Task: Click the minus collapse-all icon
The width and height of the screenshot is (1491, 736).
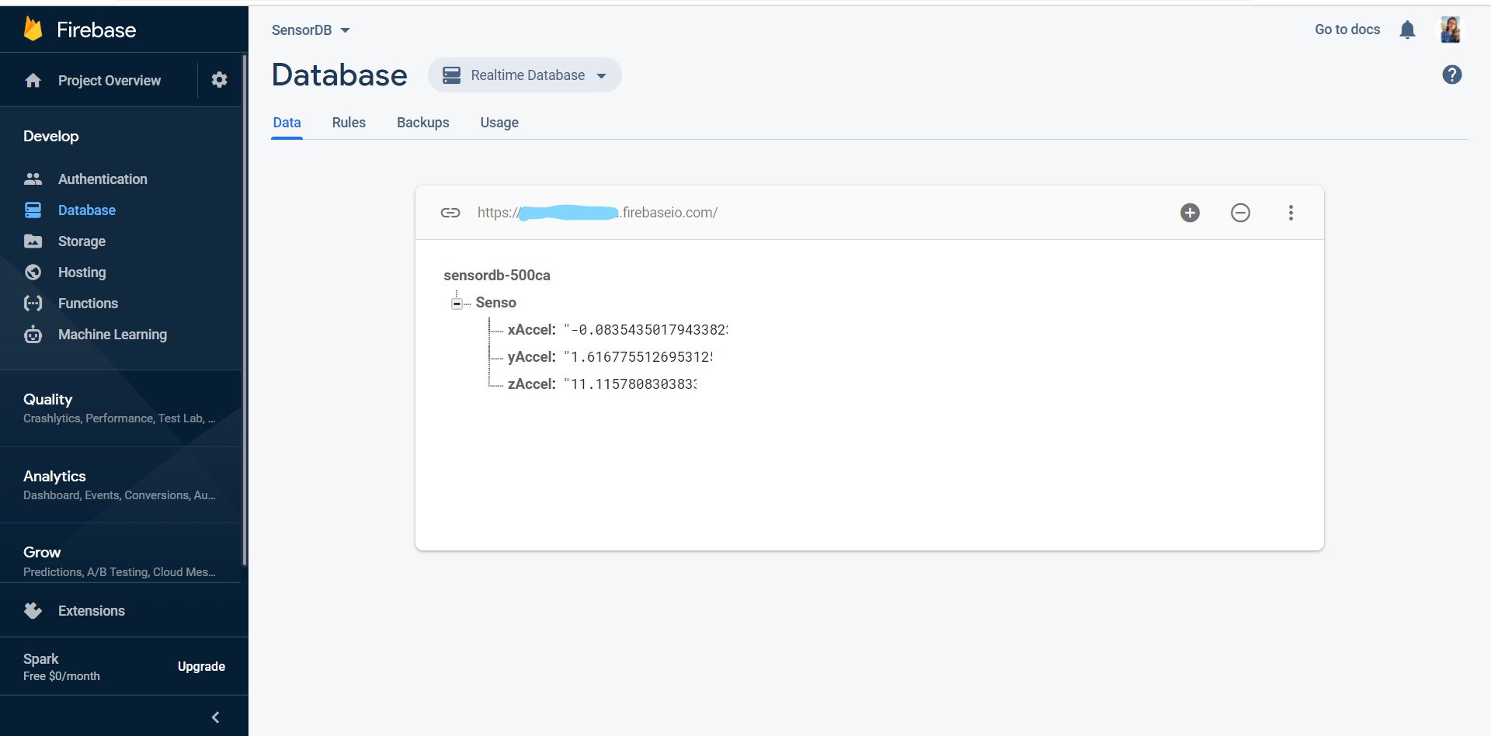Action: (x=1240, y=213)
